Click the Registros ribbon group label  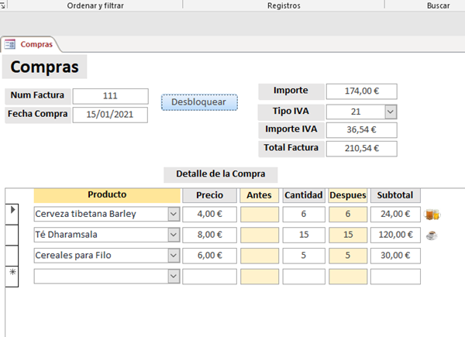(283, 5)
